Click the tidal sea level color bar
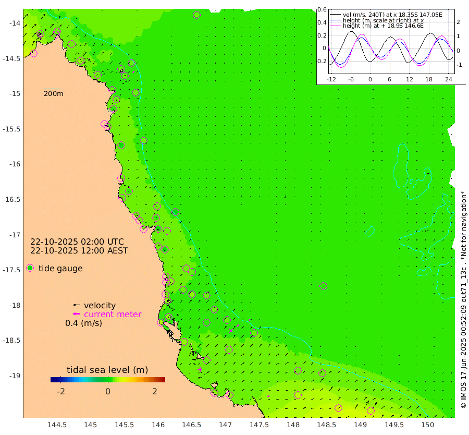 tap(108, 380)
